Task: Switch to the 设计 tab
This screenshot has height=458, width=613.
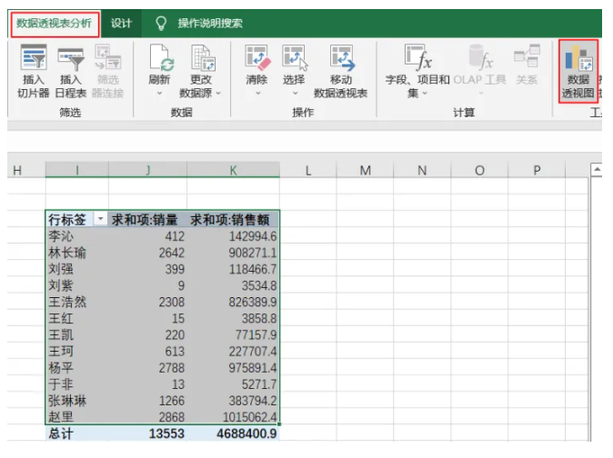Action: (x=121, y=24)
